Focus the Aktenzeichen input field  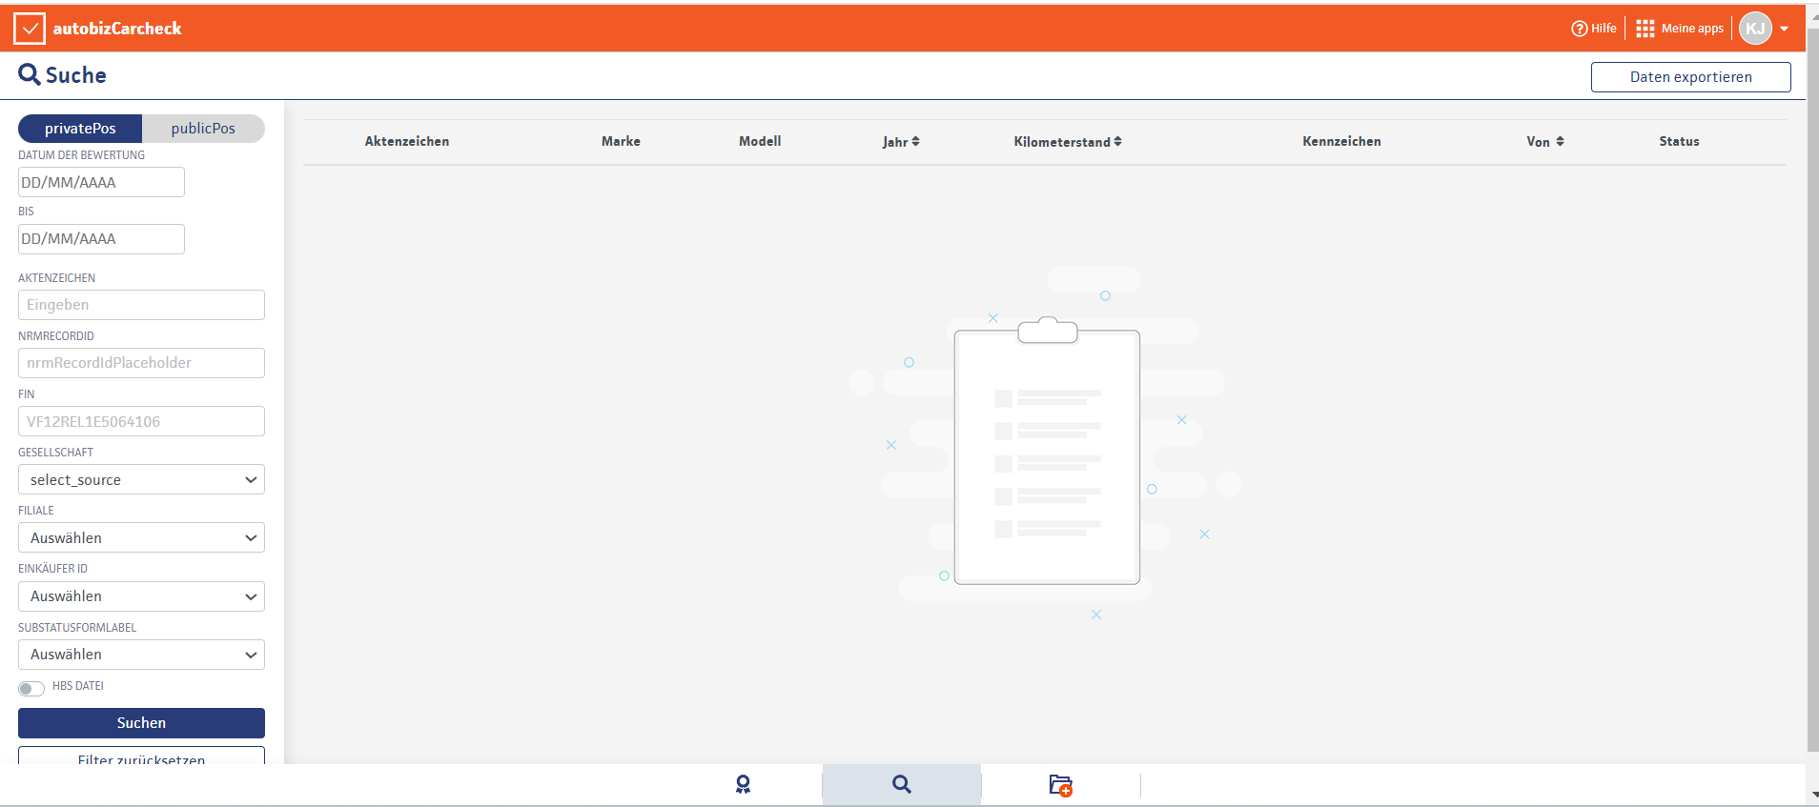click(141, 305)
